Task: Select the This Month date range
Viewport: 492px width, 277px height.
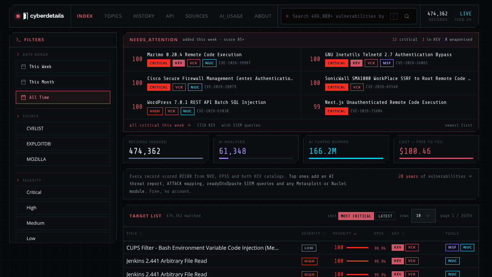Action: 63,82
